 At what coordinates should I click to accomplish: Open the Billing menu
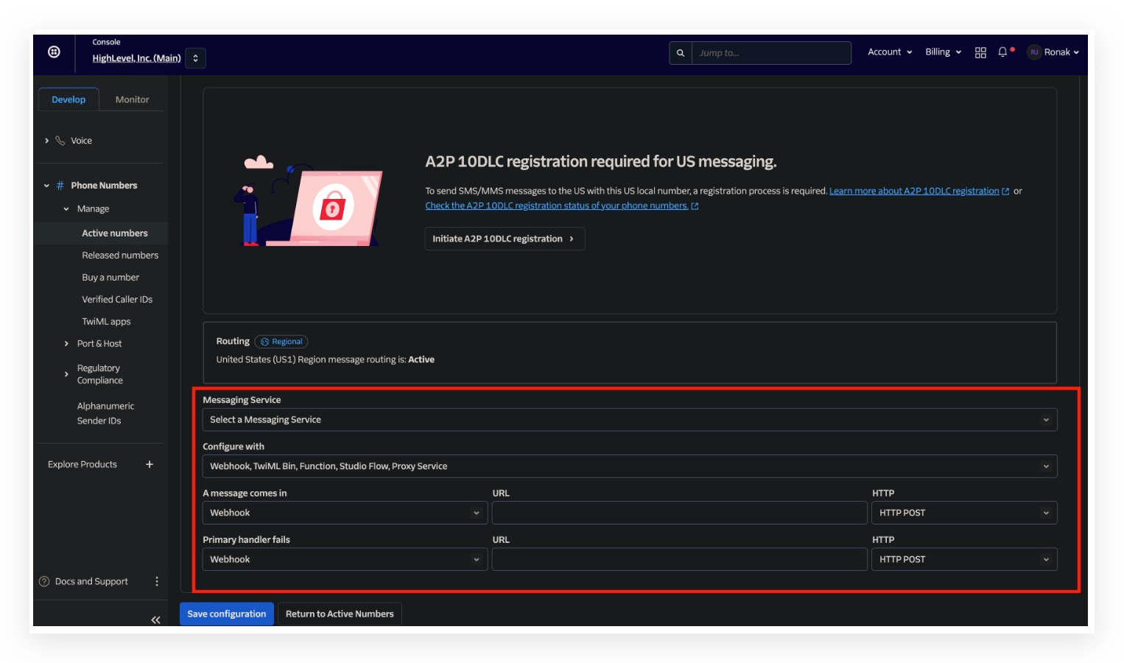(944, 52)
